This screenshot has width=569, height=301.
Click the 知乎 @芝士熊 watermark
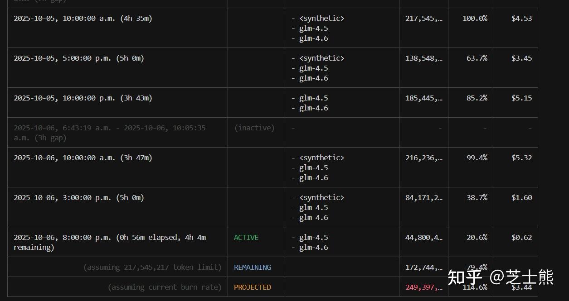501,277
